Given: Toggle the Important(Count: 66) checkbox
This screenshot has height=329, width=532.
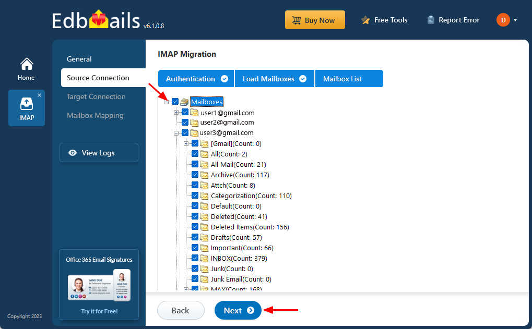Looking at the screenshot, I should coord(195,247).
